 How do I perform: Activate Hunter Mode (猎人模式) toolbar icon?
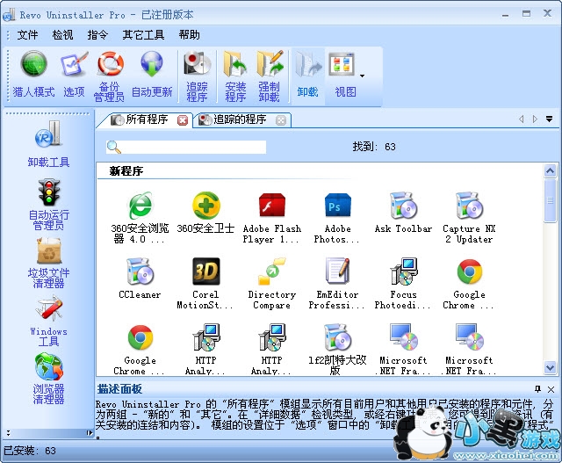(x=34, y=73)
